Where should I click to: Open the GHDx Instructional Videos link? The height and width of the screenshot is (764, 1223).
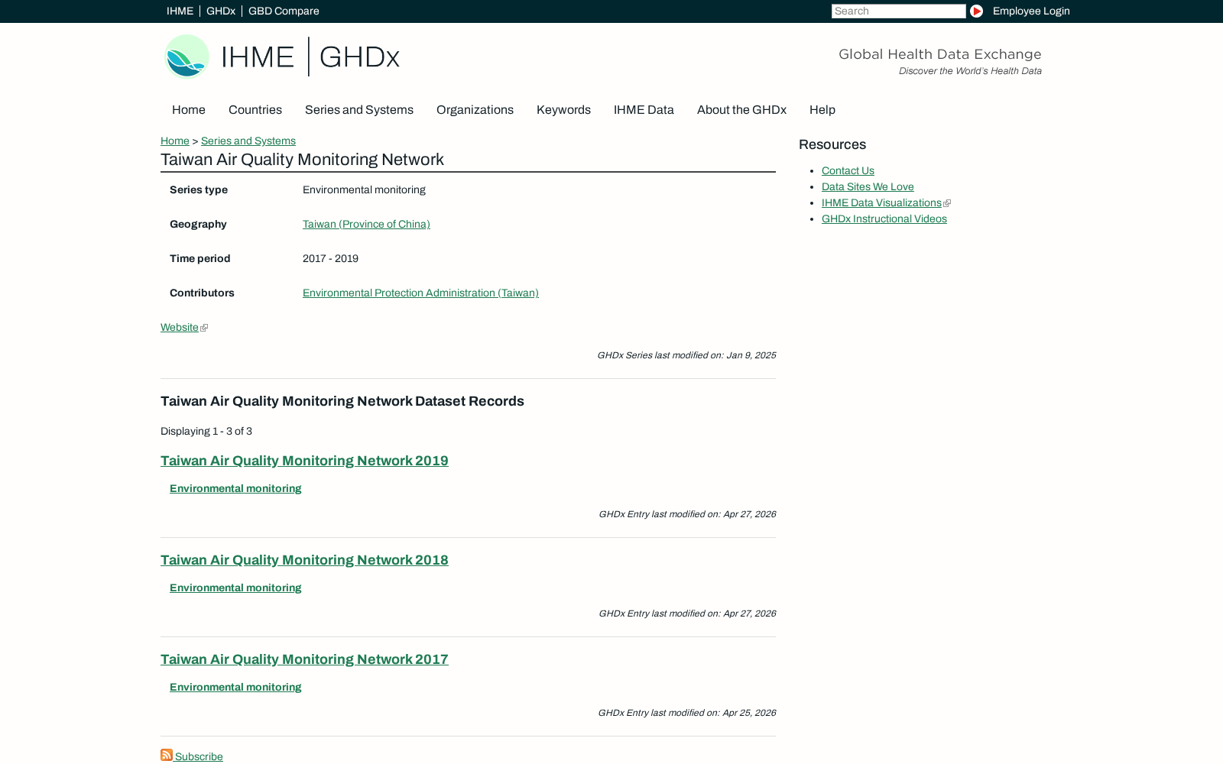[884, 219]
